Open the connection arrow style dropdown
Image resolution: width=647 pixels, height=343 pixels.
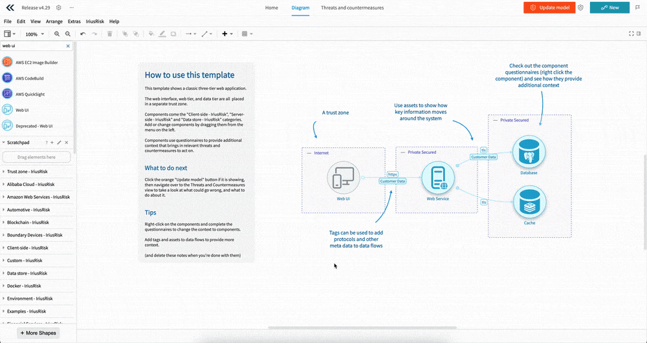pos(191,34)
